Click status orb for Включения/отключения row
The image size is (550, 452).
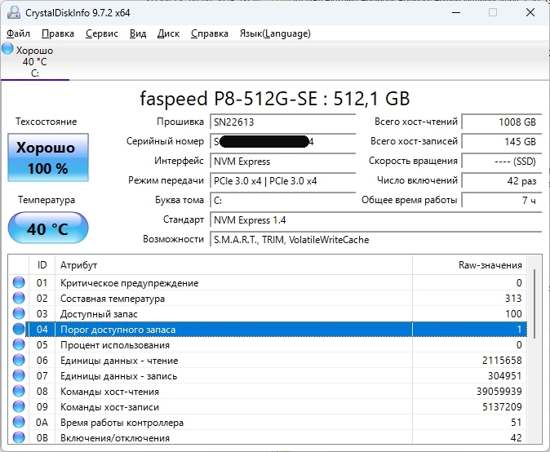[19, 438]
